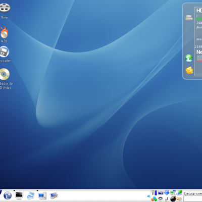The height and width of the screenshot is (202, 202).
Task: Launch the globe web browser in the panel
Action: point(8,195)
